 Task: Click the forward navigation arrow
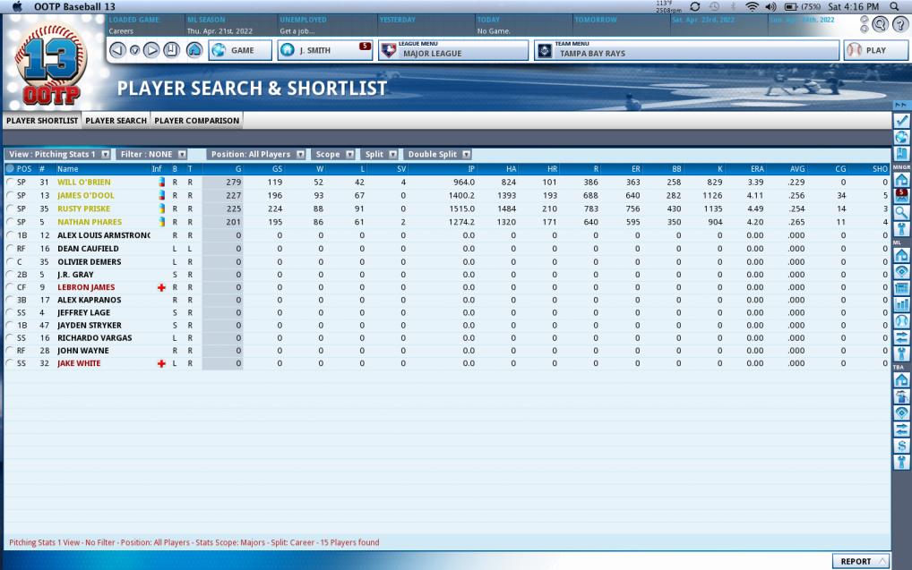(152, 50)
